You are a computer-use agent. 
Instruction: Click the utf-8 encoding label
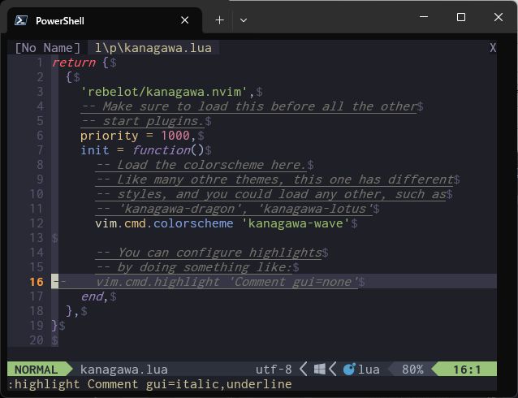[x=274, y=370]
